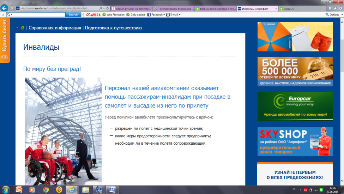
Task: Click the wheelchair athletes photo
Action: click(x=63, y=131)
